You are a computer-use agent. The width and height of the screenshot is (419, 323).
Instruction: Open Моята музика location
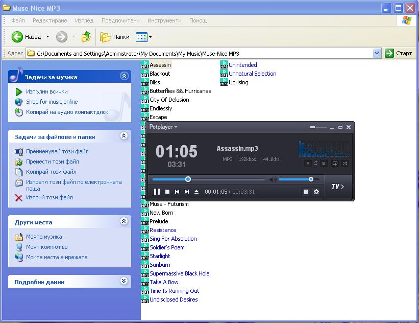coord(44,237)
